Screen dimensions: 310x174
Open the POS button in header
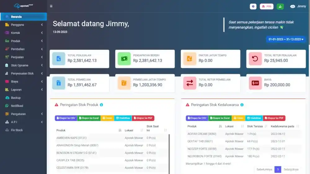[x=267, y=6]
